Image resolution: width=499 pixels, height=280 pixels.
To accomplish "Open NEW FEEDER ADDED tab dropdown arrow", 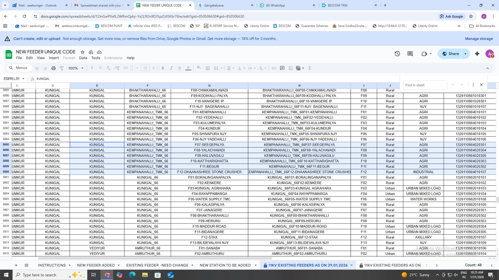I will coord(119,265).
